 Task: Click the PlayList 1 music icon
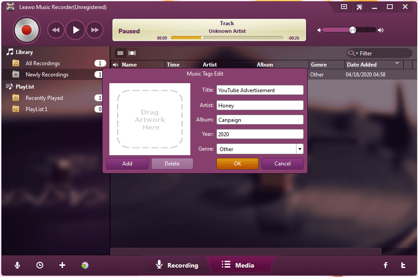(x=16, y=109)
